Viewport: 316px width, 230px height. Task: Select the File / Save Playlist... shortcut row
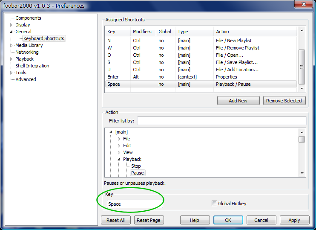tap(201, 62)
